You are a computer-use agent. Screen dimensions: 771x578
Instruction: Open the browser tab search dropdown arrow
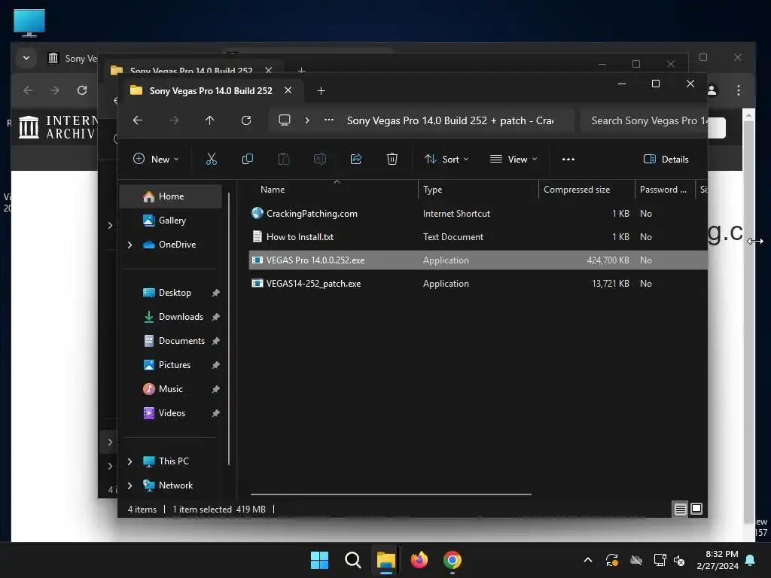click(x=26, y=58)
